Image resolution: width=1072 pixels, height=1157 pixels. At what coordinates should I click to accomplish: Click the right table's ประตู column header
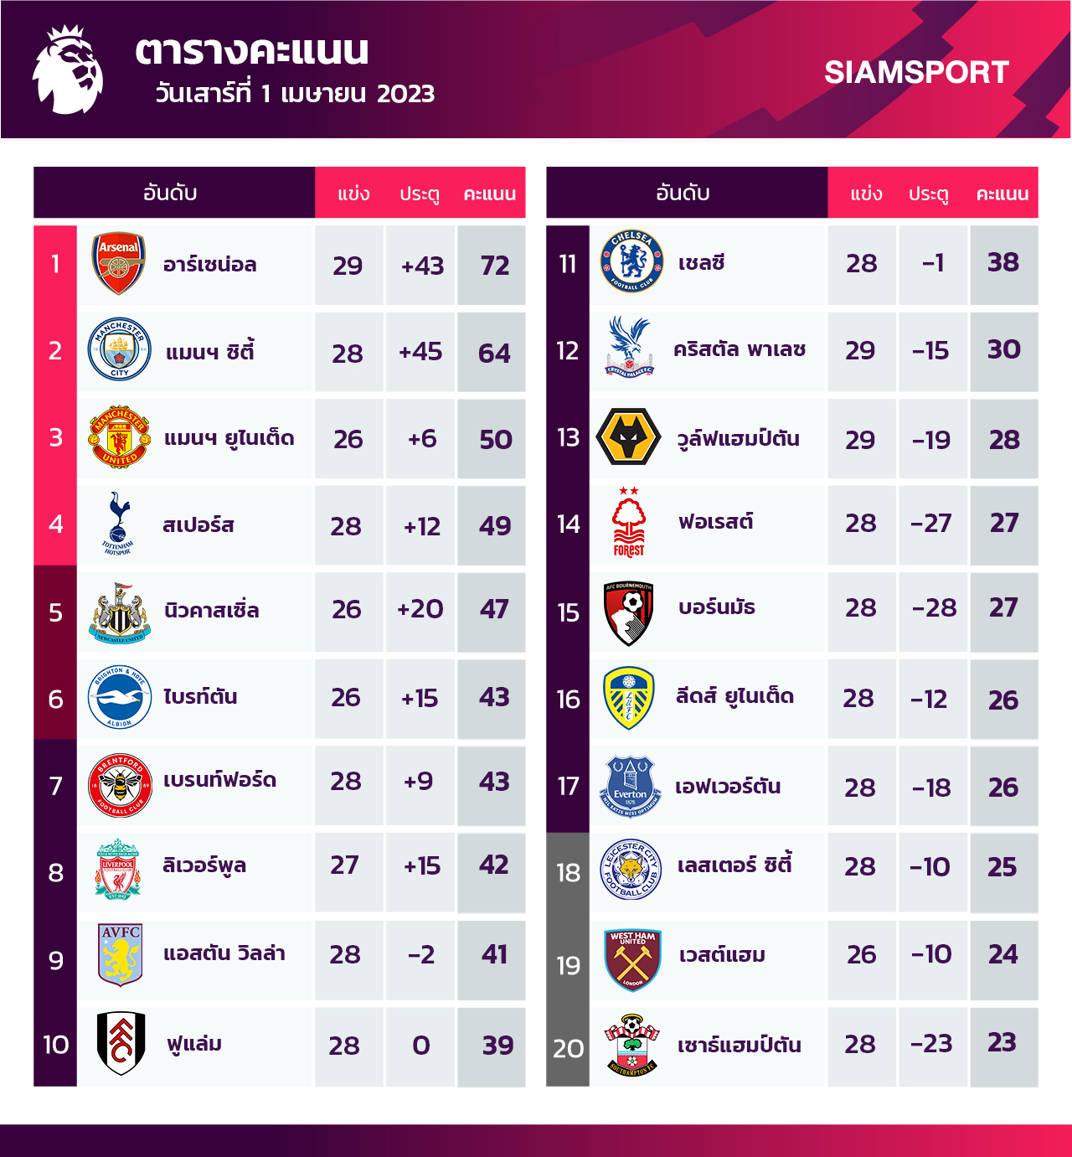pos(929,194)
